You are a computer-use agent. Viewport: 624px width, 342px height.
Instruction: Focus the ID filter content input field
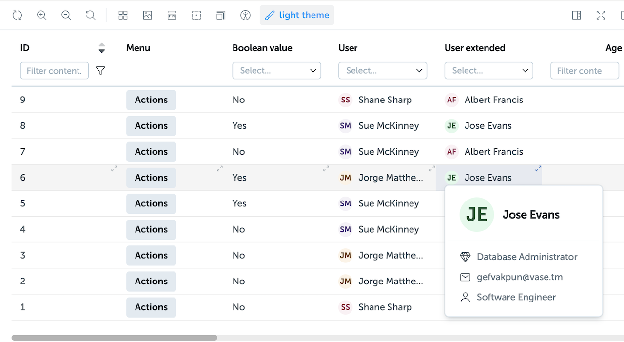(x=54, y=71)
